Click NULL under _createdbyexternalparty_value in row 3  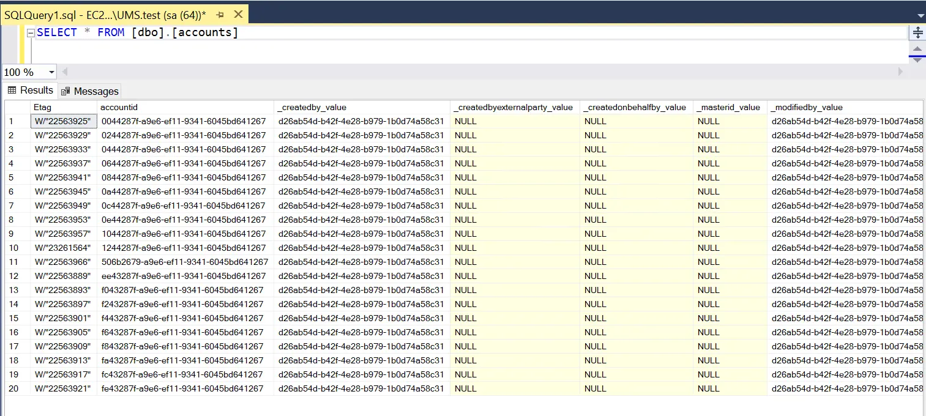point(515,149)
